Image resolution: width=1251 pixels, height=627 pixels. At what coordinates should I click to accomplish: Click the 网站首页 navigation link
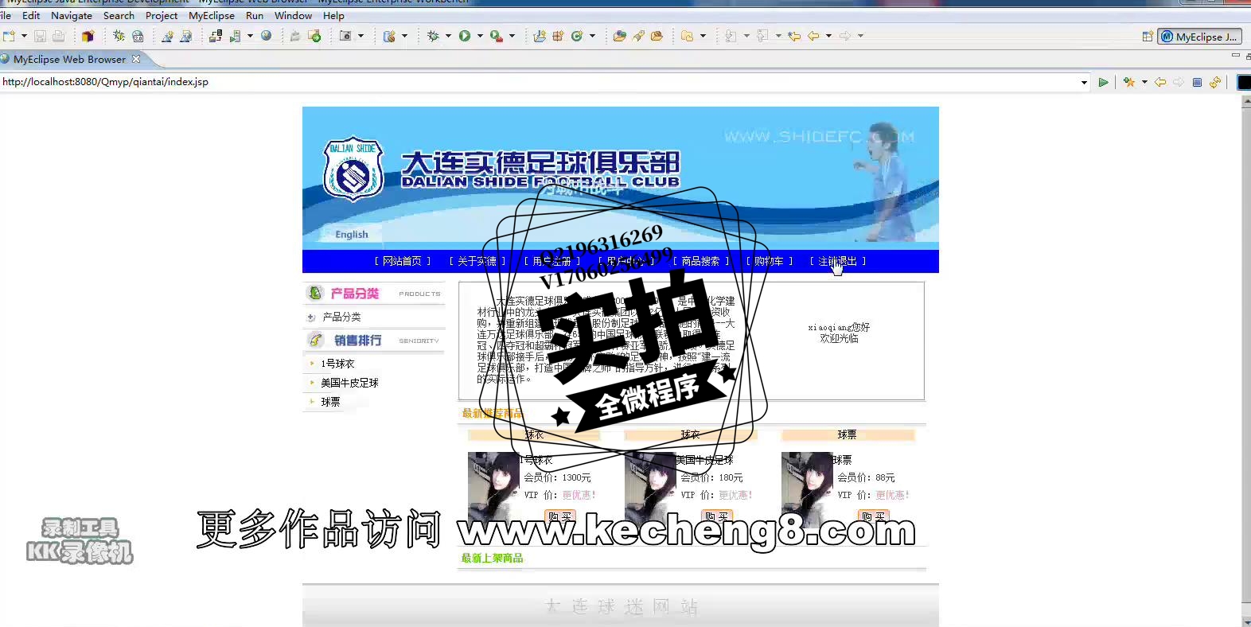coord(403,261)
